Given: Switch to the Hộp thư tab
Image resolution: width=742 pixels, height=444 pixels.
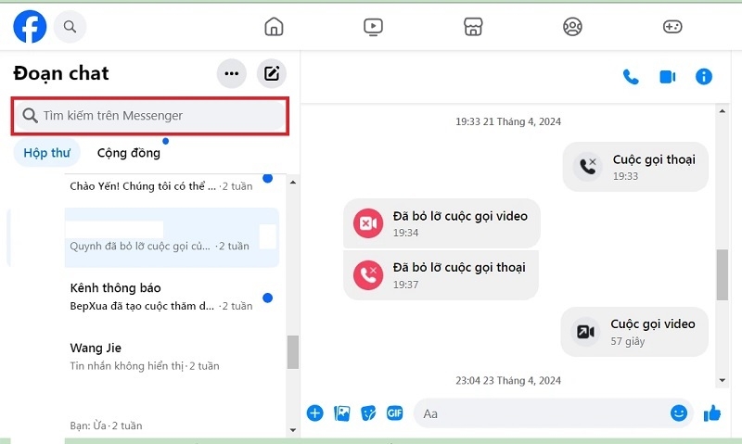Looking at the screenshot, I should 46,153.
